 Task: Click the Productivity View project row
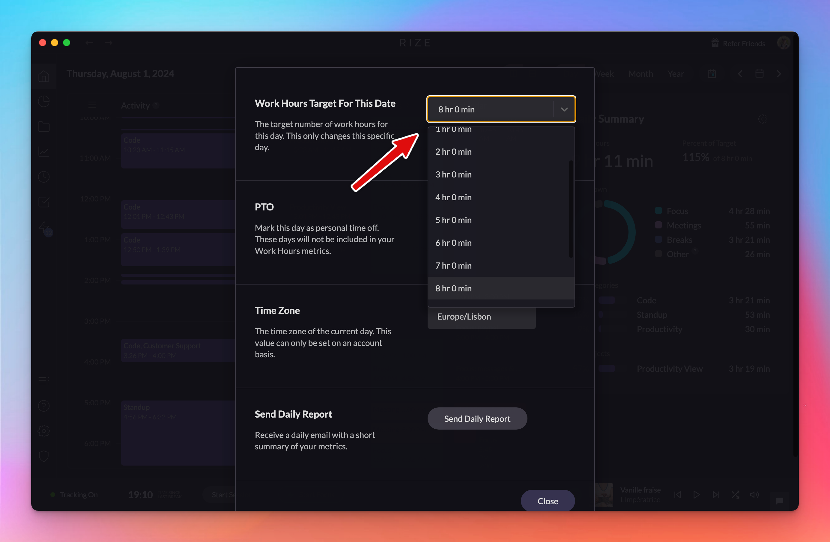click(684, 368)
